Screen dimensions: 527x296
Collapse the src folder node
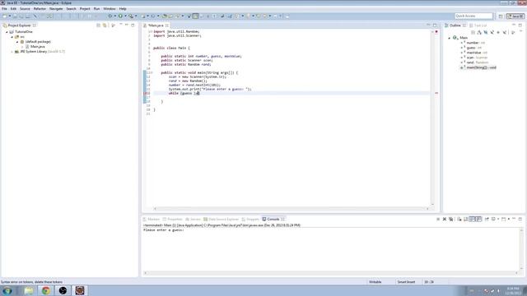click(x=12, y=37)
